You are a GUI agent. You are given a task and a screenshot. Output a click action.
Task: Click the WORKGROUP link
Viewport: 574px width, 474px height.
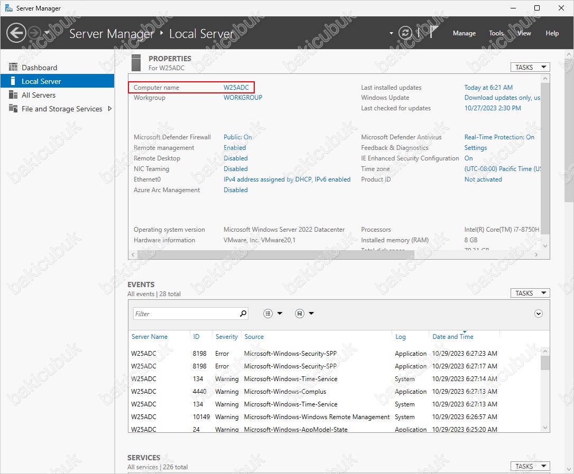(x=243, y=98)
